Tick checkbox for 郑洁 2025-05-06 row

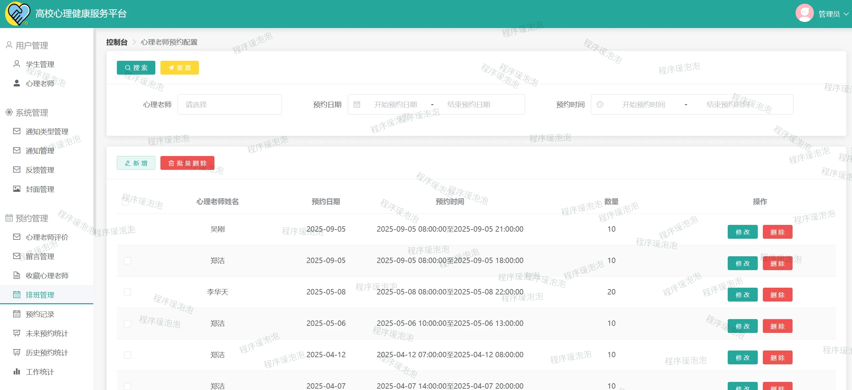[x=127, y=323]
